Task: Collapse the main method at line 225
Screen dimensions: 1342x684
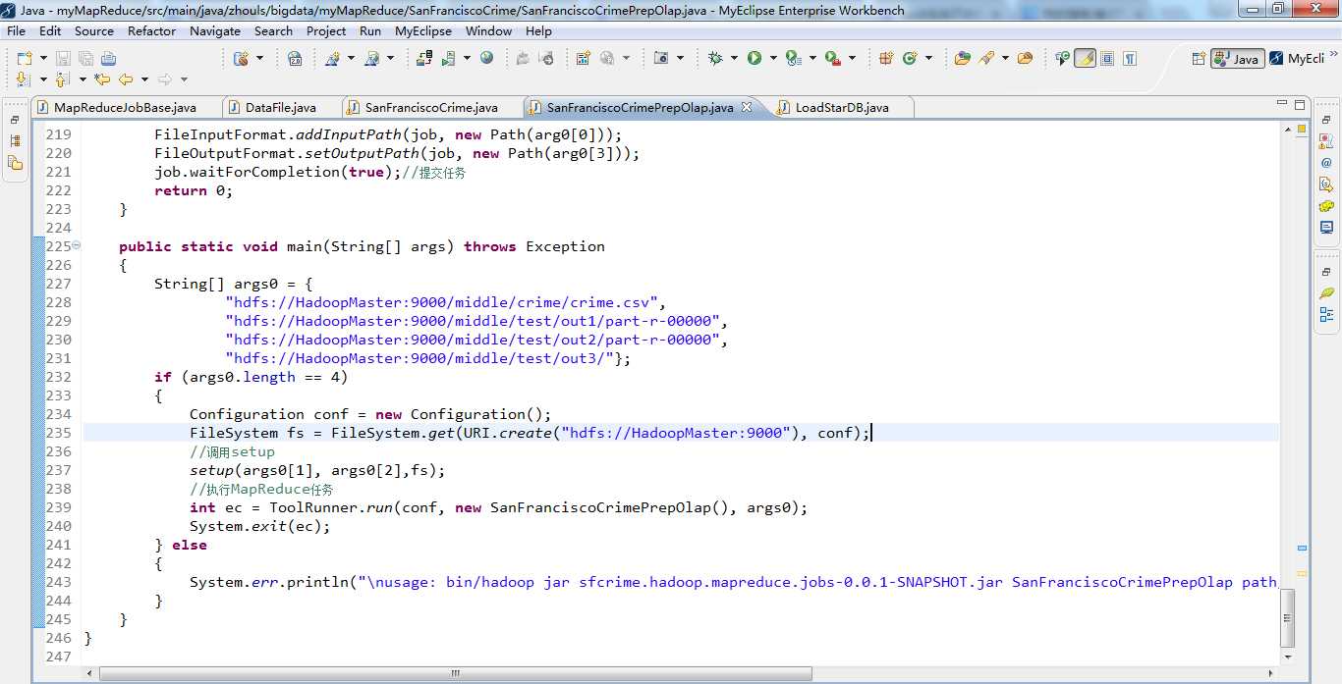Action: pyautogui.click(x=77, y=245)
